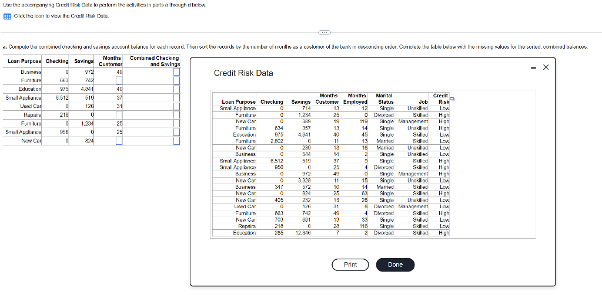
Task: Click the Combined Checking and Savings column header
Action: [x=155, y=62]
